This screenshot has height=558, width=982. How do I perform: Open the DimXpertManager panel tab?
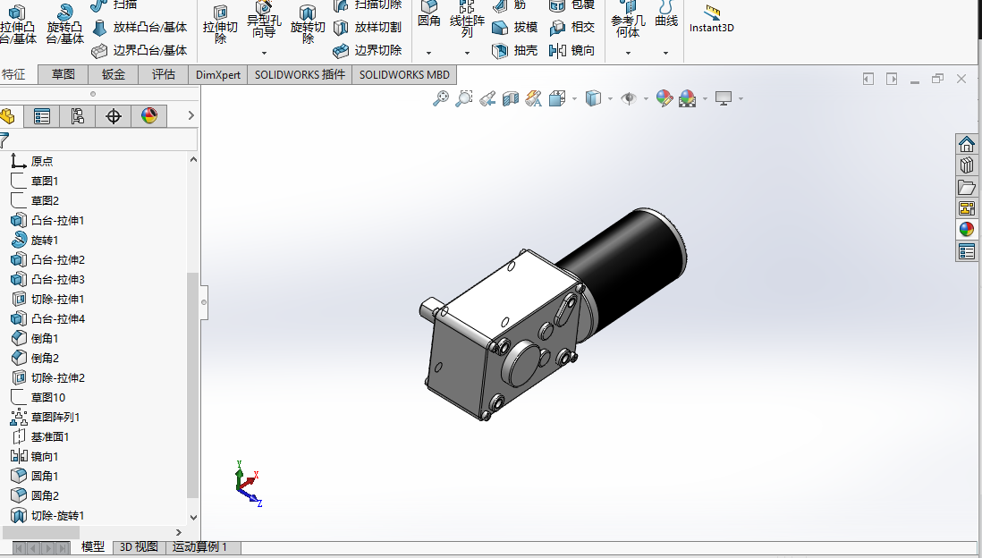point(114,116)
